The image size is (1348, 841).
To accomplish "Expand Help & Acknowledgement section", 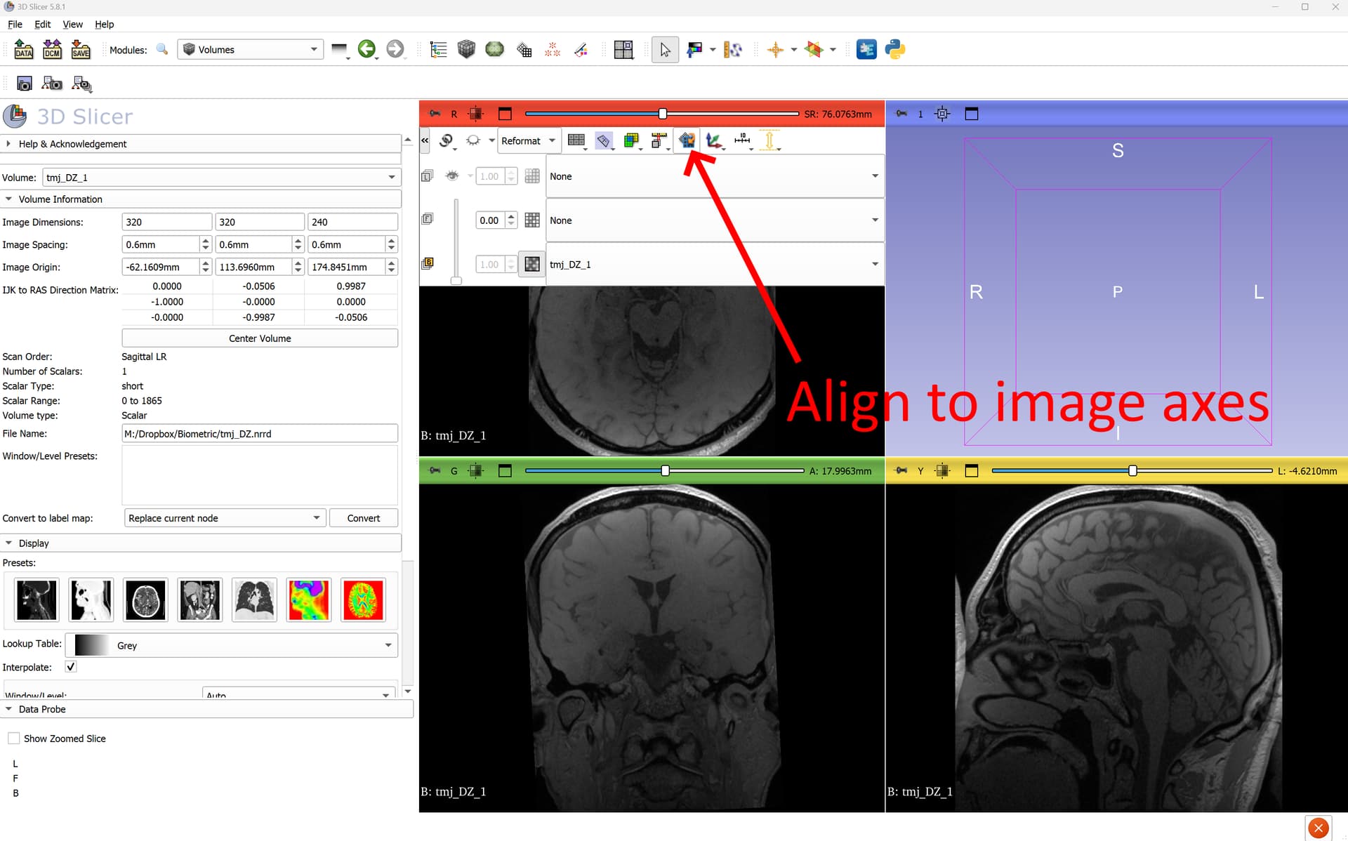I will tap(72, 144).
